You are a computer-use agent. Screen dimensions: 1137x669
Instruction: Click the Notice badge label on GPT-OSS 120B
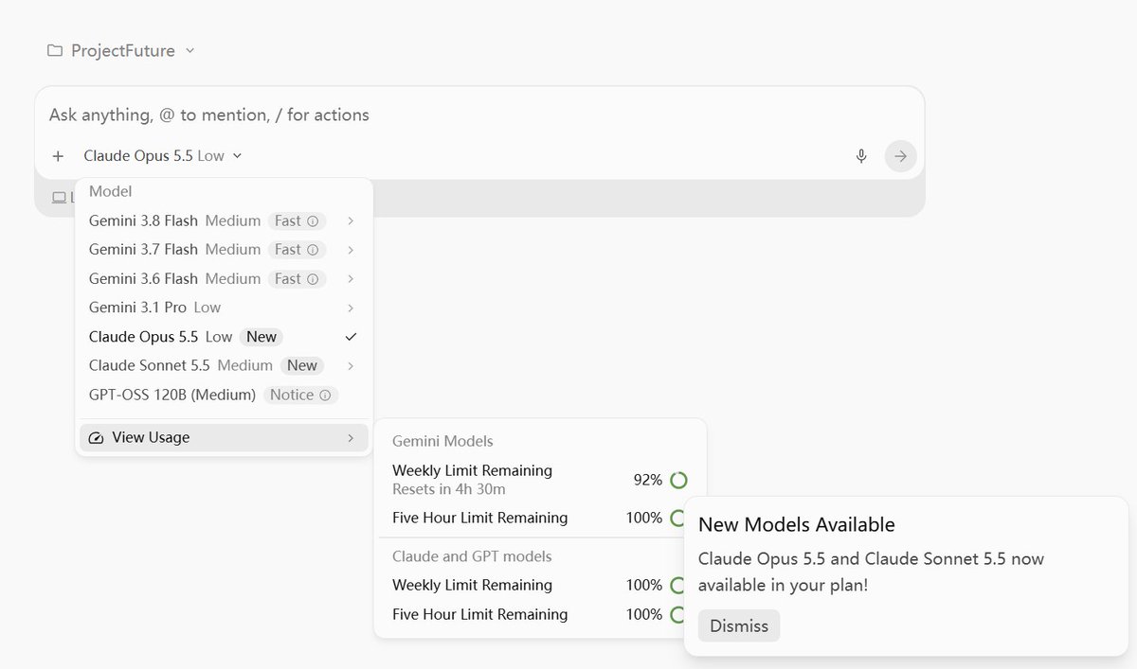(x=292, y=395)
